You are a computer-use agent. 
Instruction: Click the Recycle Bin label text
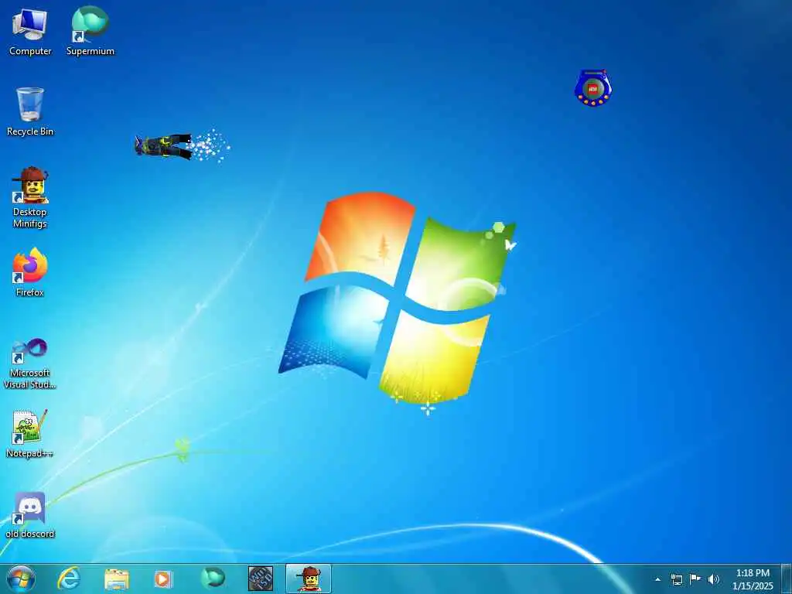point(30,131)
